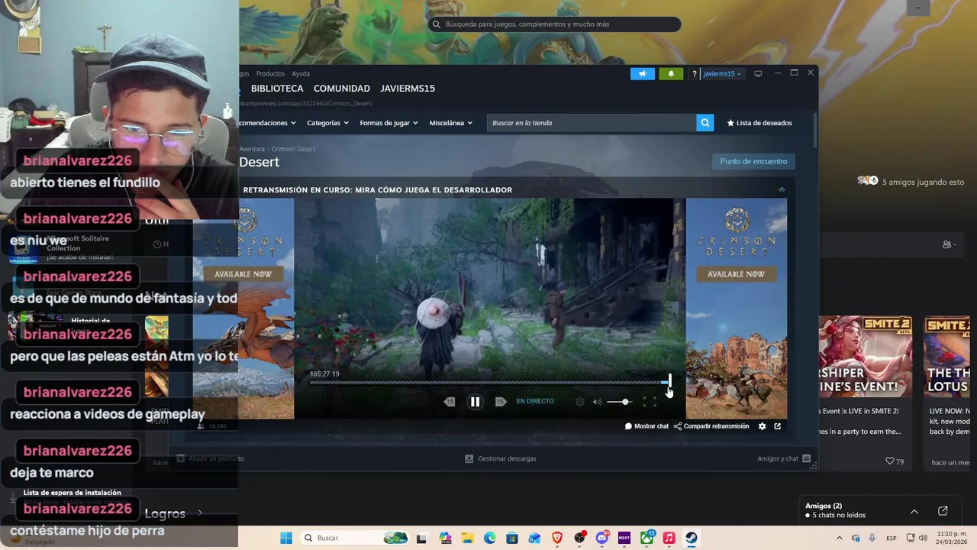Open the BIBLIOTECA tab
This screenshot has width=977, height=550.
[277, 89]
